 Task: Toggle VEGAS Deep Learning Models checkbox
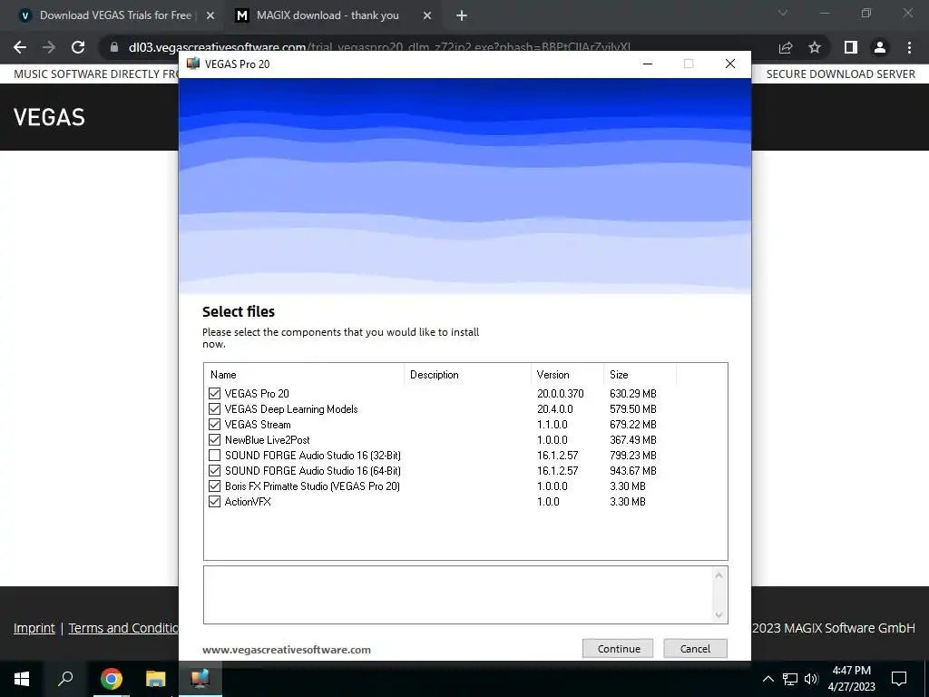(x=214, y=409)
